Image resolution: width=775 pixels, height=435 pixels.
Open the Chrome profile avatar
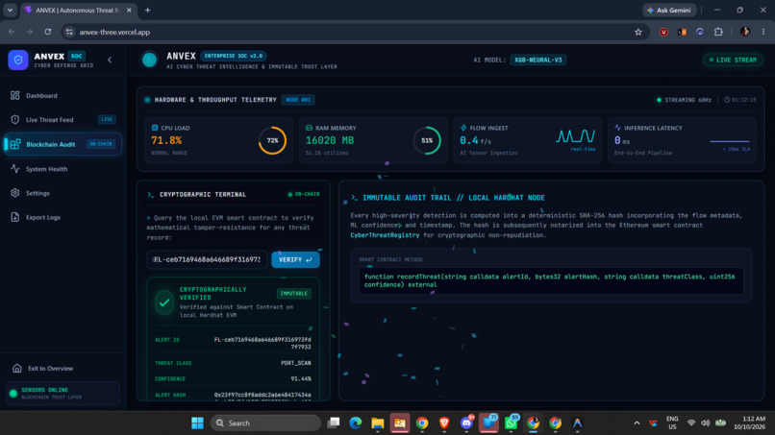point(745,32)
